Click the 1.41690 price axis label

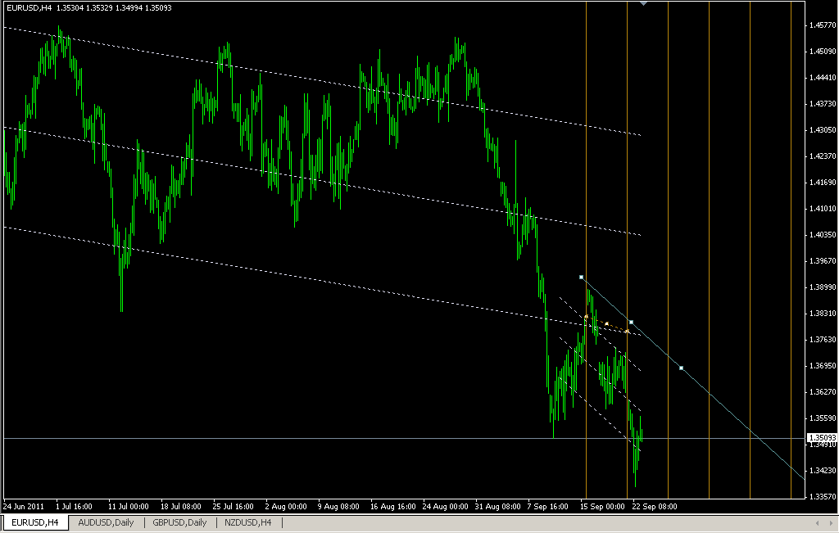pos(823,183)
